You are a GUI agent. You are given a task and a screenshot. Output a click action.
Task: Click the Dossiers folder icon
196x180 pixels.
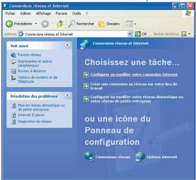(102, 24)
